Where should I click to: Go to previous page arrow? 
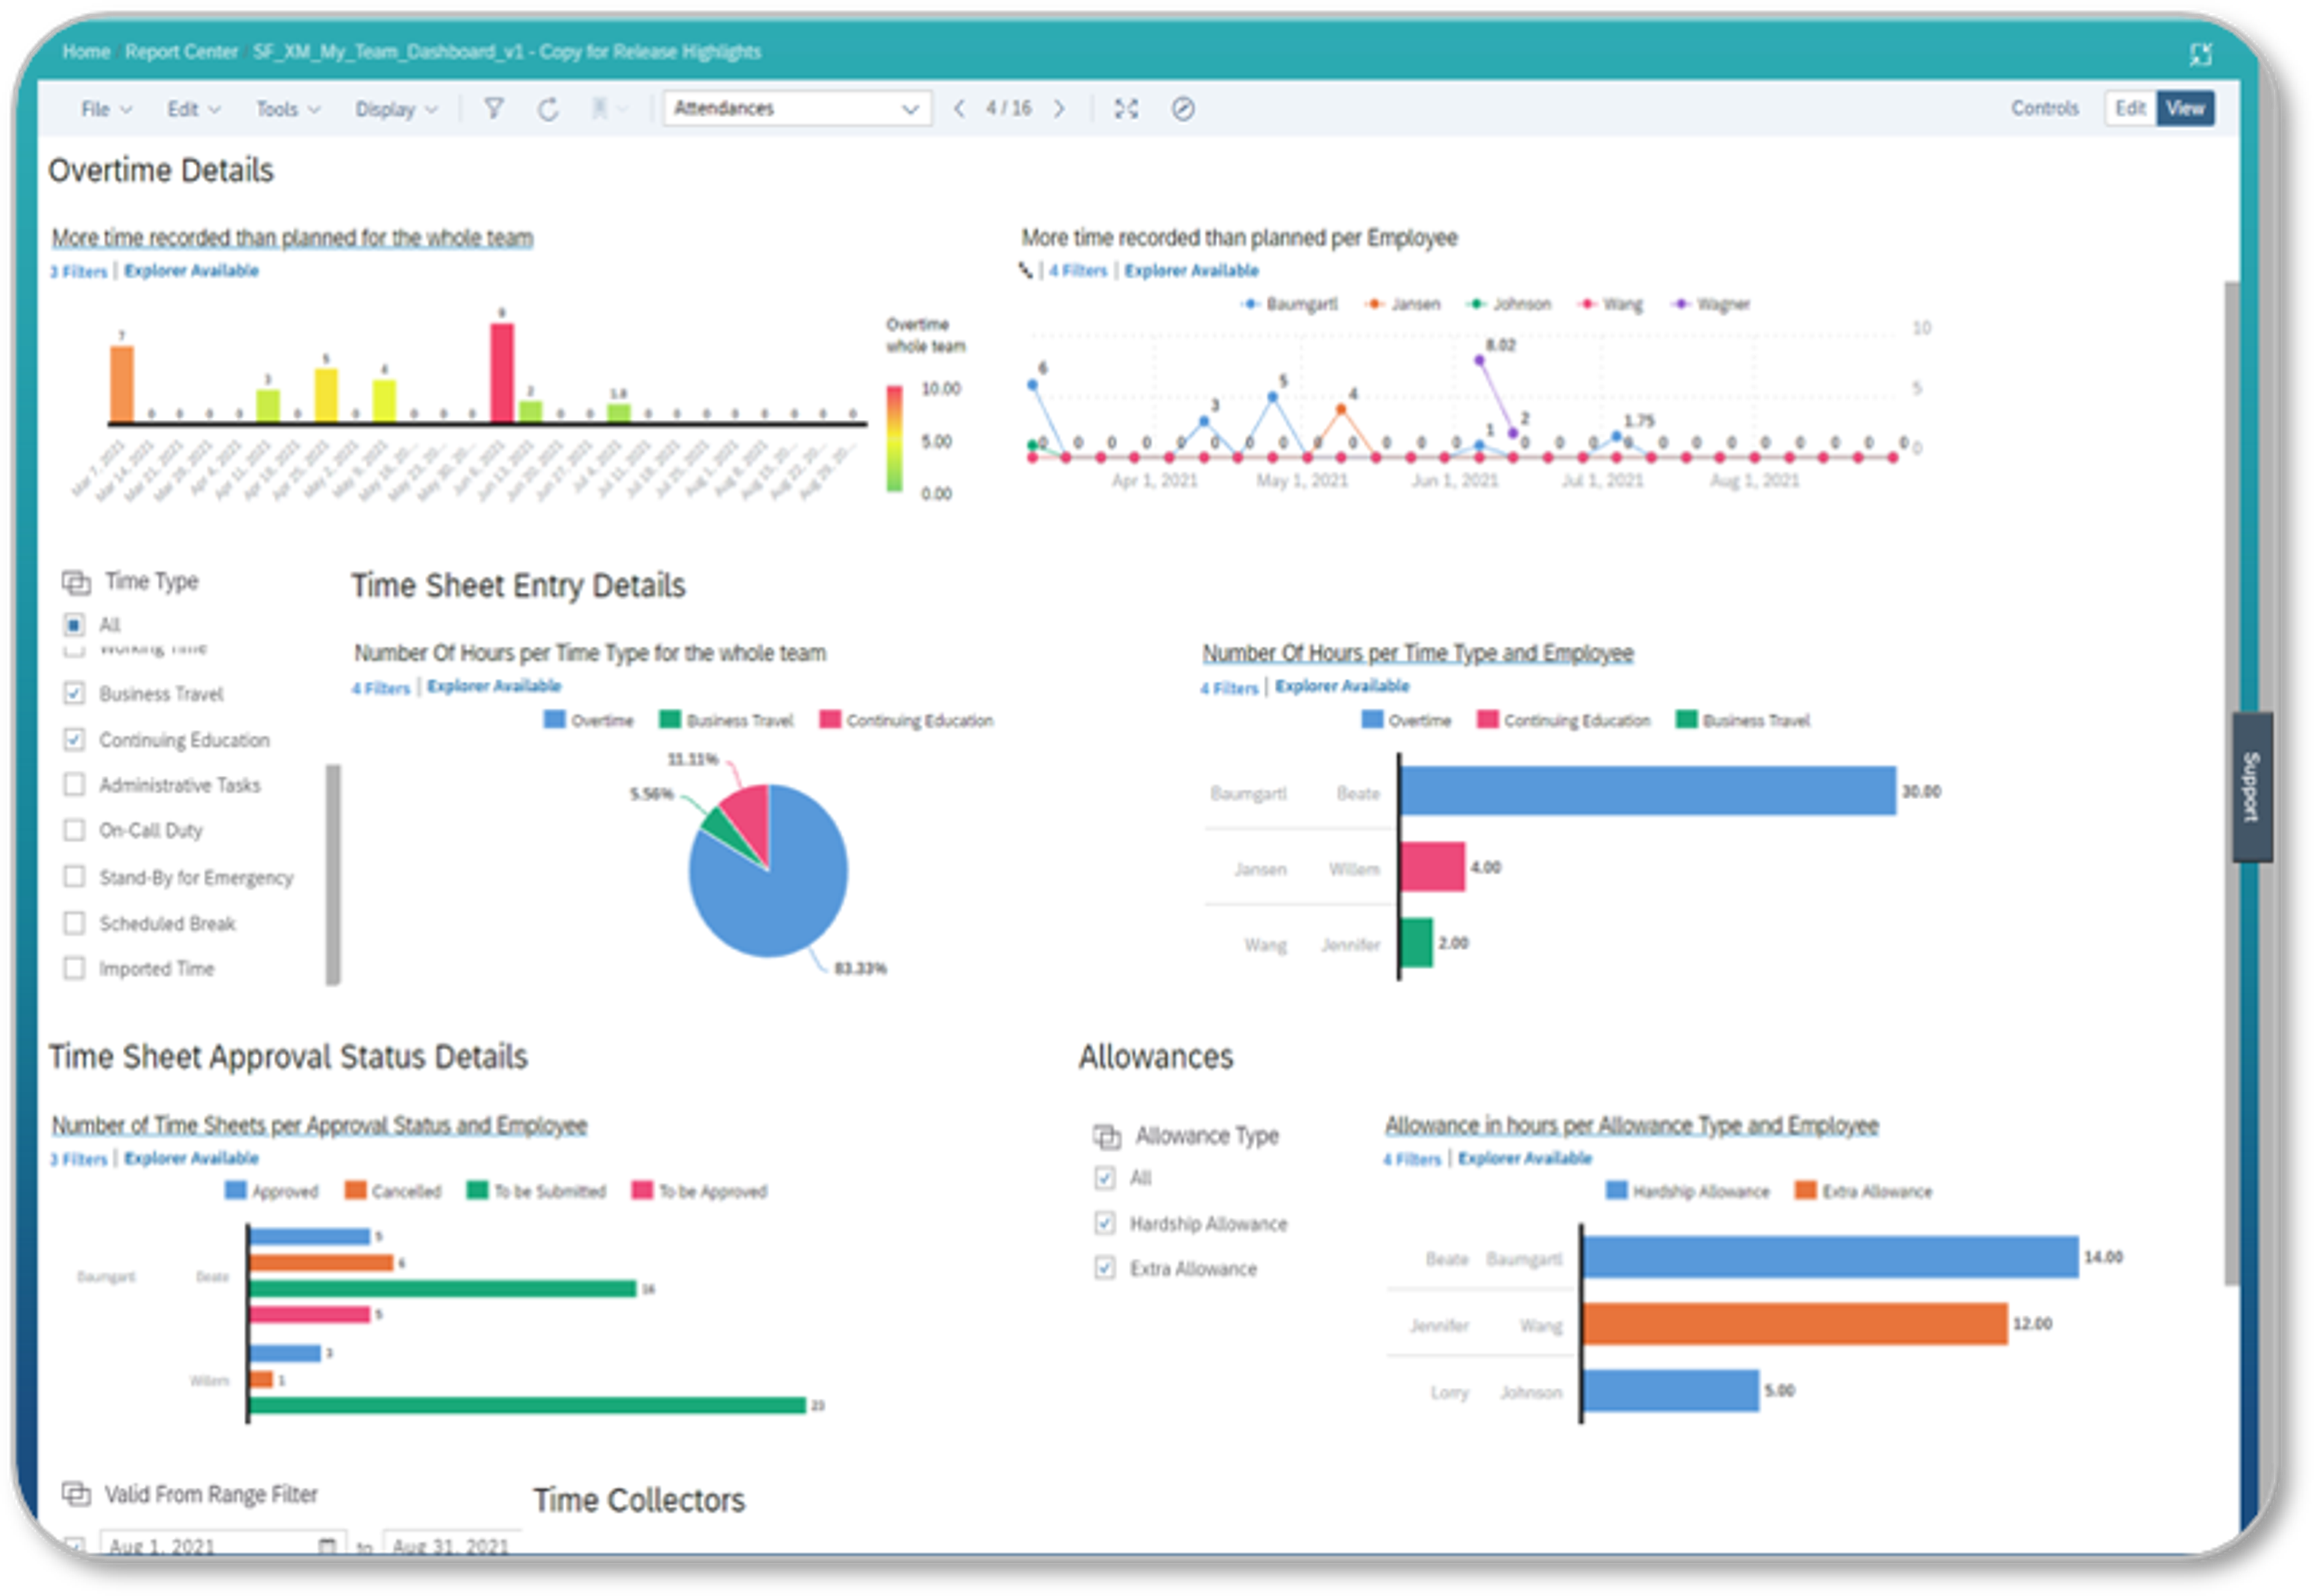click(958, 108)
